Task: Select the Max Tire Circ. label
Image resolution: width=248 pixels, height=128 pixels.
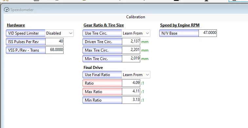Action: tap(102, 50)
